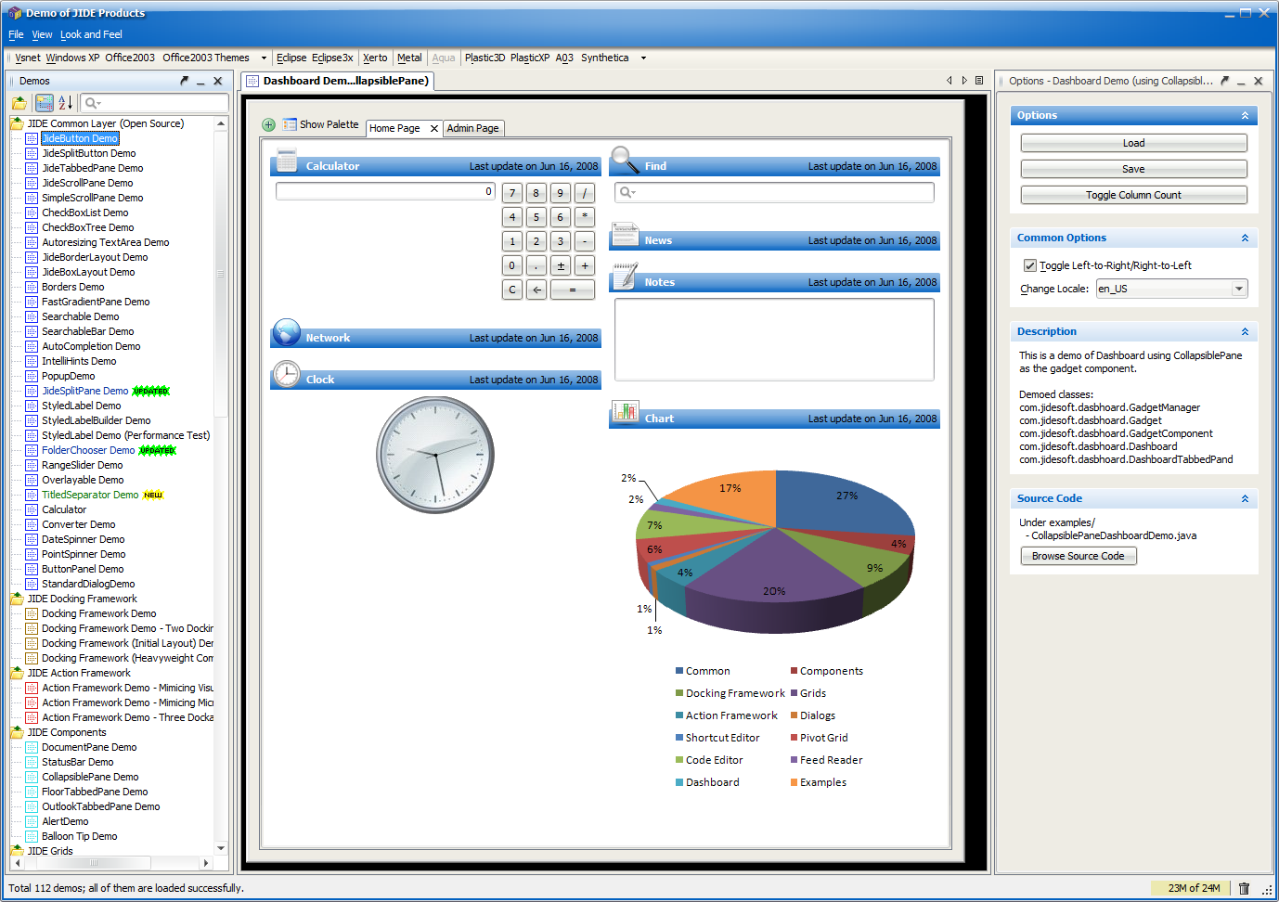Show next document tab arrow
The height and width of the screenshot is (902, 1279).
pos(964,81)
